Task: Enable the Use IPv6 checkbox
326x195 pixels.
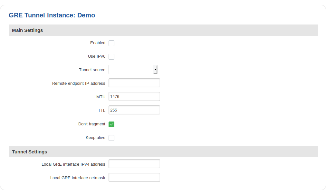Action: (x=111, y=57)
